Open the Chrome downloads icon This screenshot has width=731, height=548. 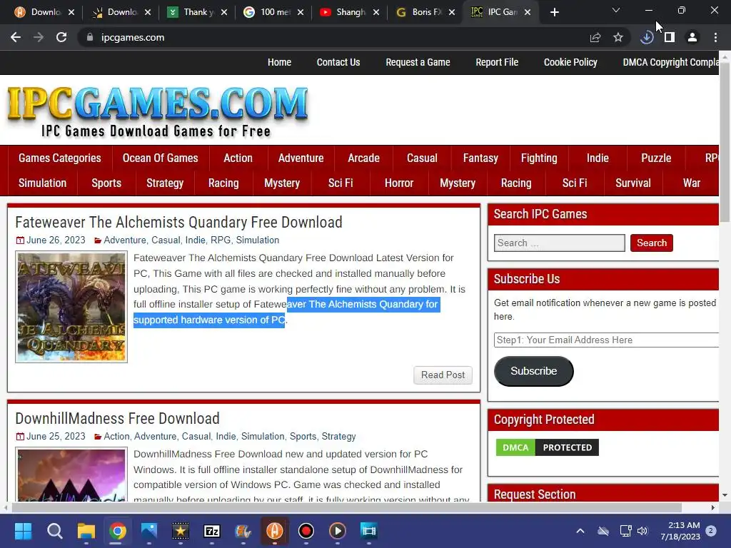tap(647, 37)
